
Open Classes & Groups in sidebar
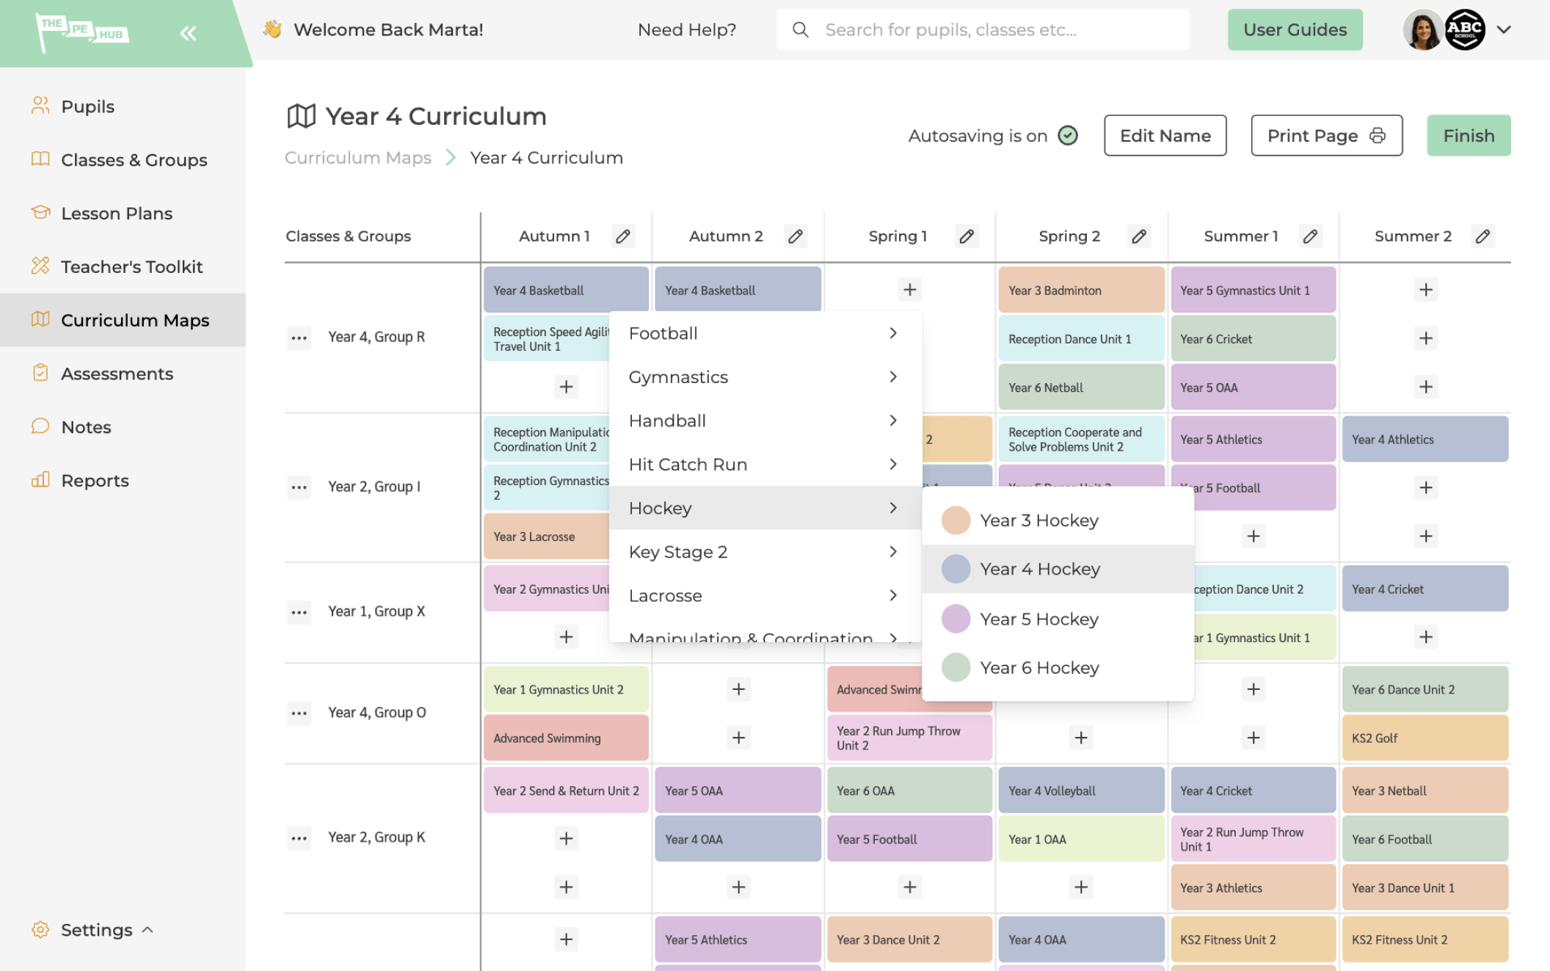(x=123, y=160)
